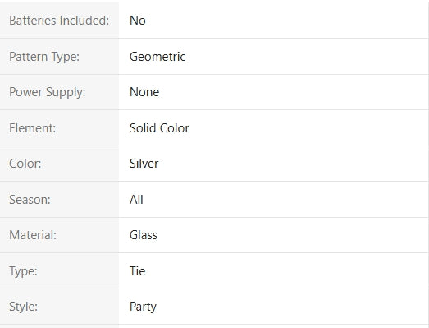Viewport: 429px width, 328px height.
Task: Click the Pattern Type label
Action: click(x=44, y=57)
